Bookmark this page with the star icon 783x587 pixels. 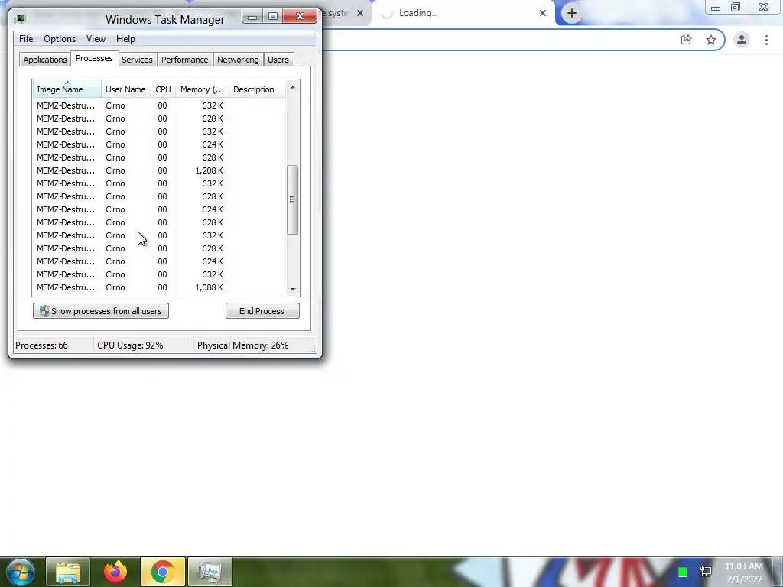[711, 40]
